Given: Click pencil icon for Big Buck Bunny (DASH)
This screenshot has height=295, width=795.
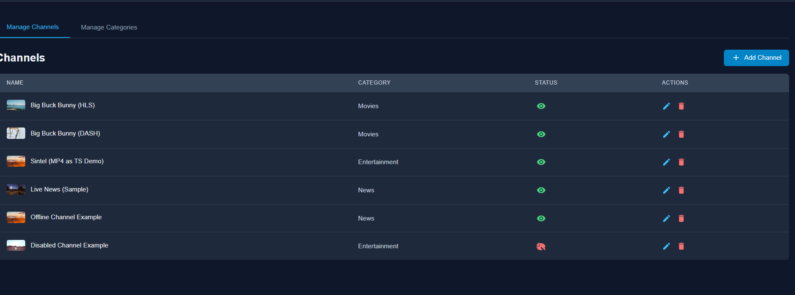Looking at the screenshot, I should click(666, 134).
